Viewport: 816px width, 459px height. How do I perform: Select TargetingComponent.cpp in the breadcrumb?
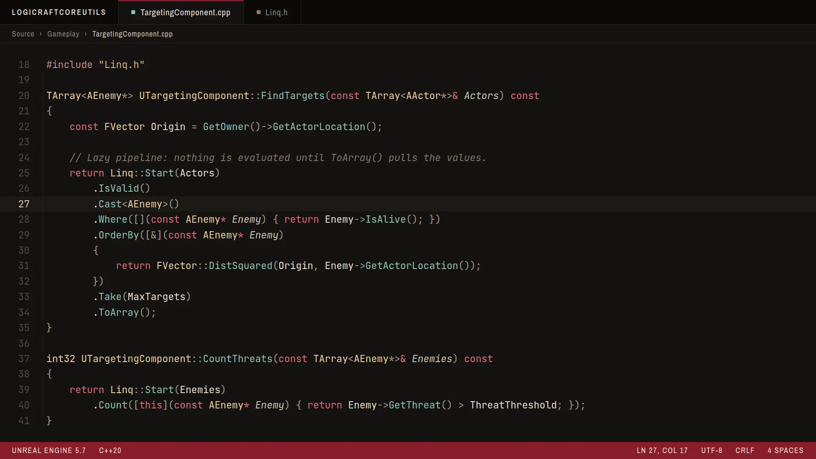(132, 34)
